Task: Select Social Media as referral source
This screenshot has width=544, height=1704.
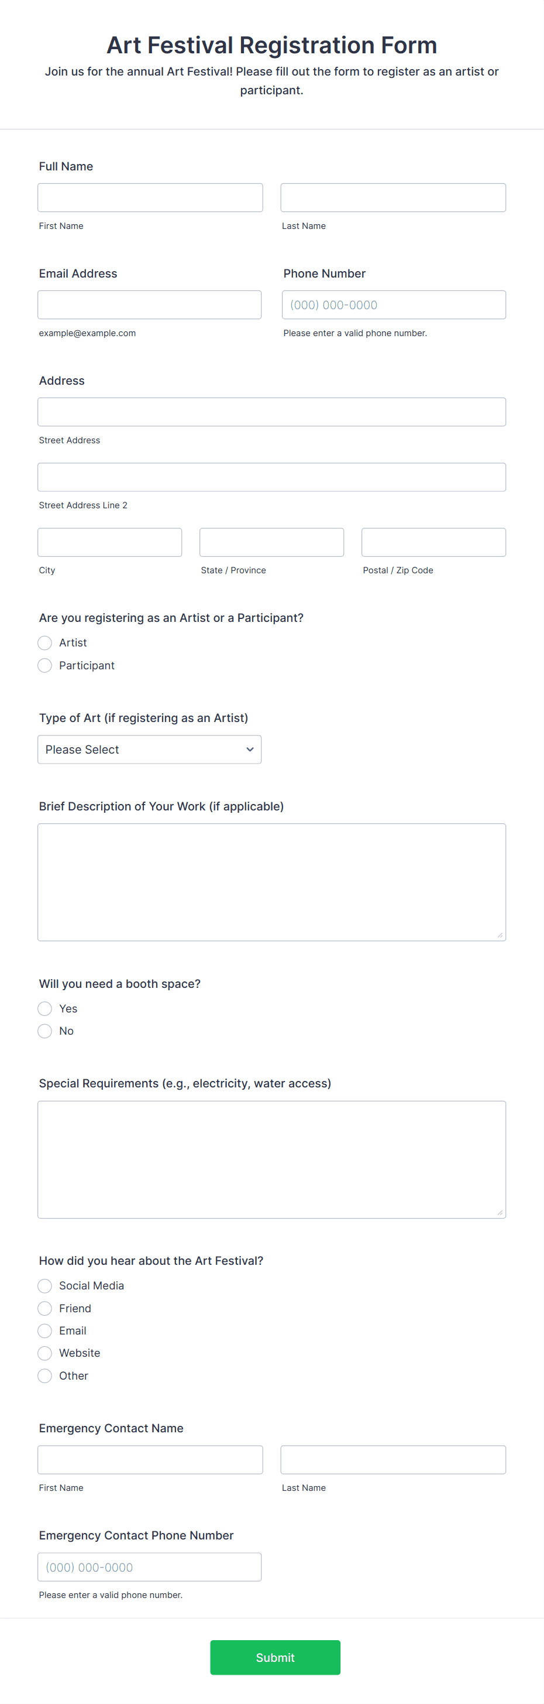Action: 44,1285
